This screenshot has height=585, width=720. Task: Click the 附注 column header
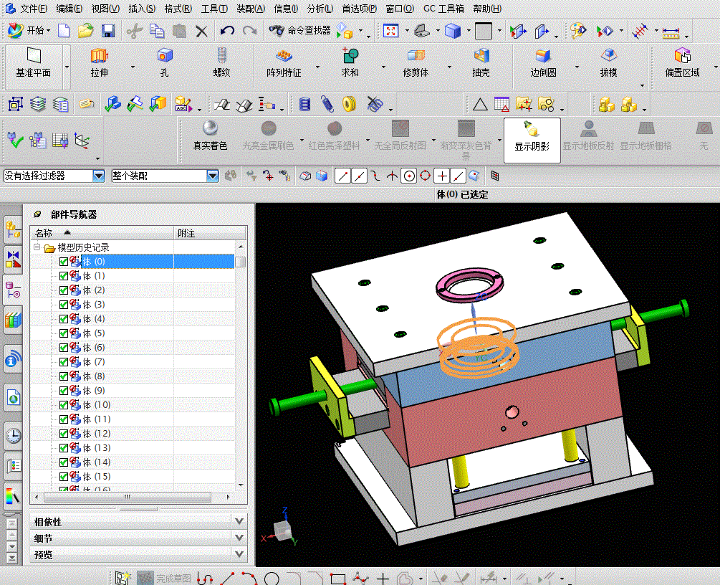[x=210, y=233]
